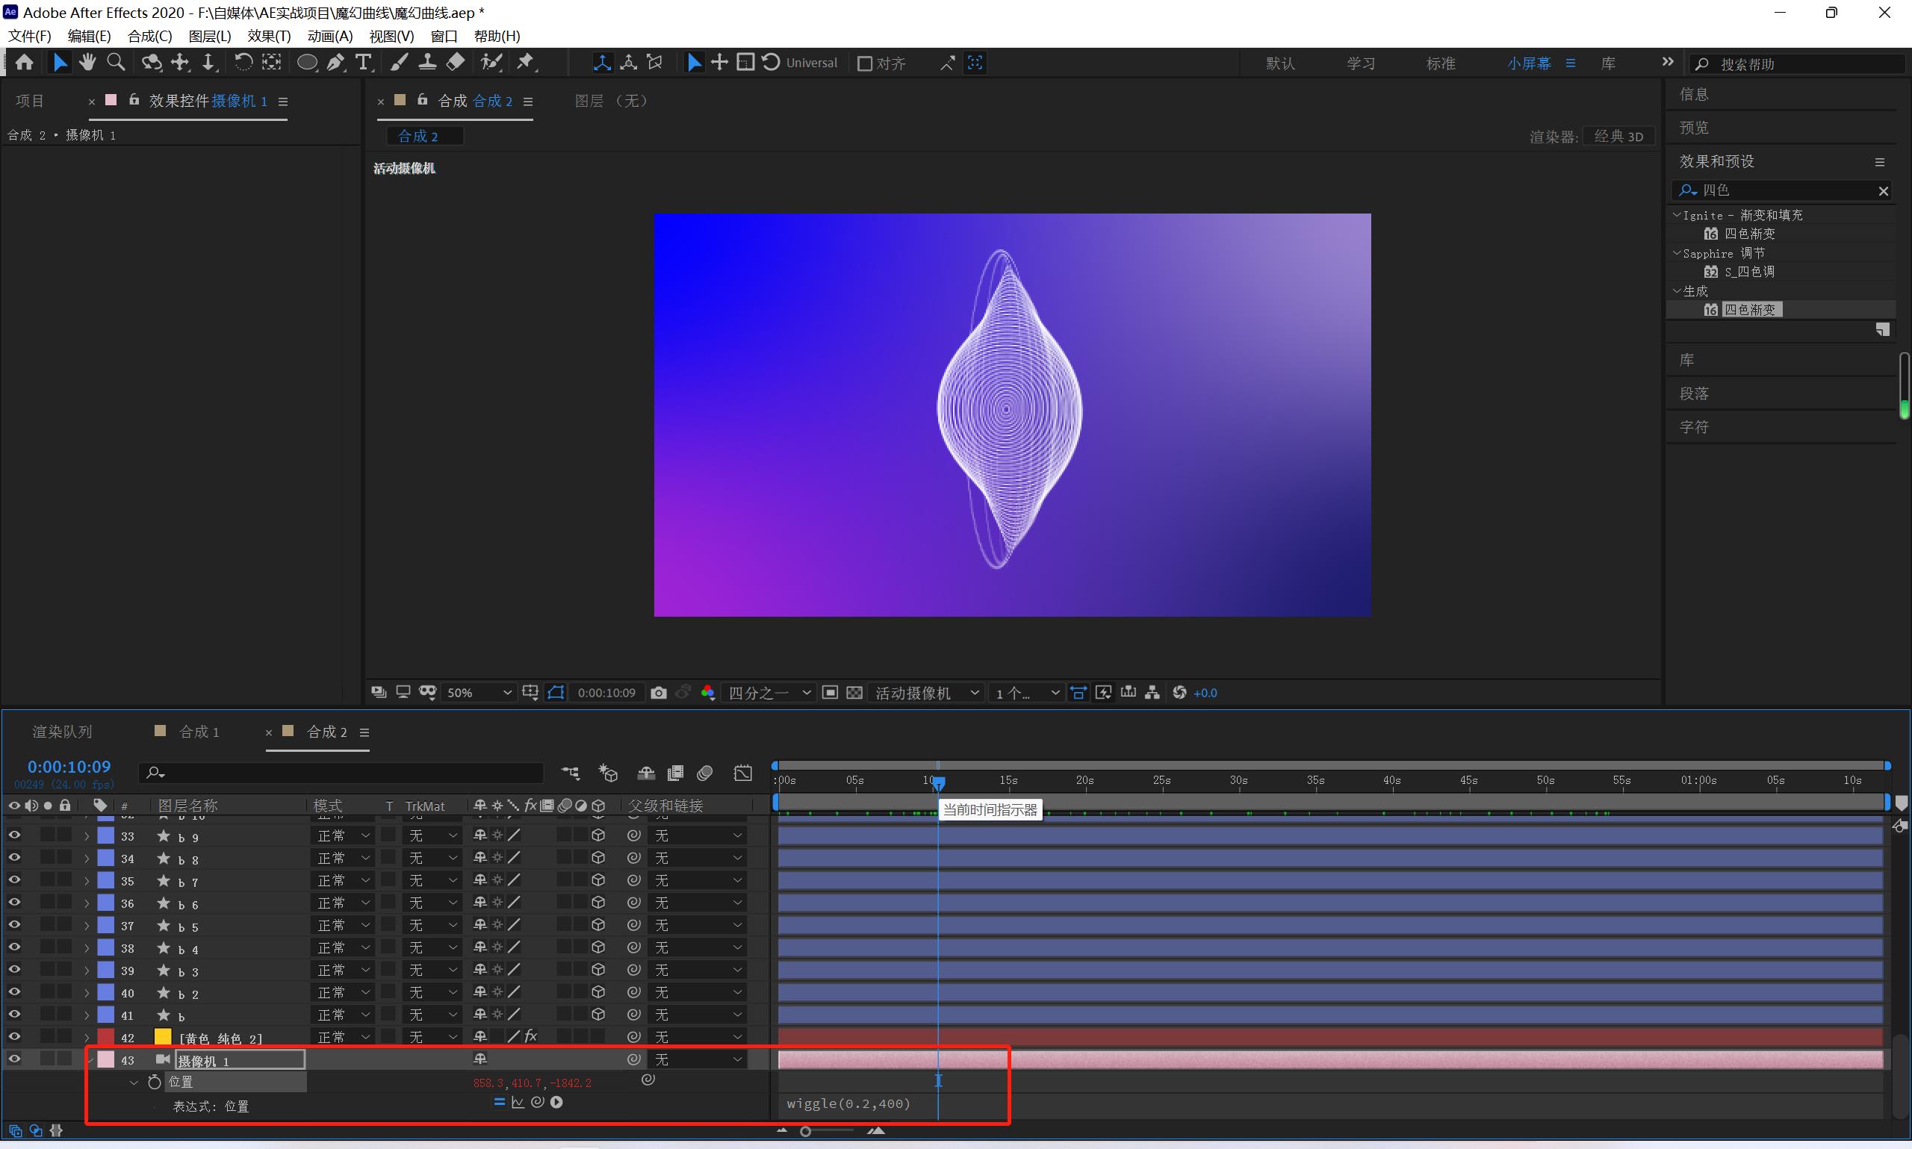Select the Eraser tool

click(456, 63)
